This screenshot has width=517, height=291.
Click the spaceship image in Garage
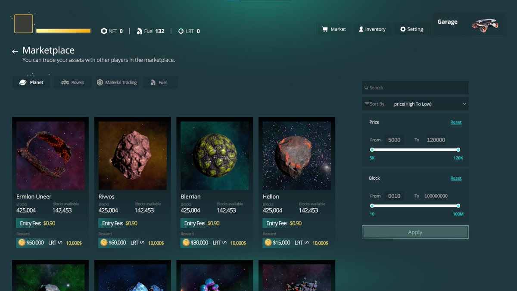point(485,25)
